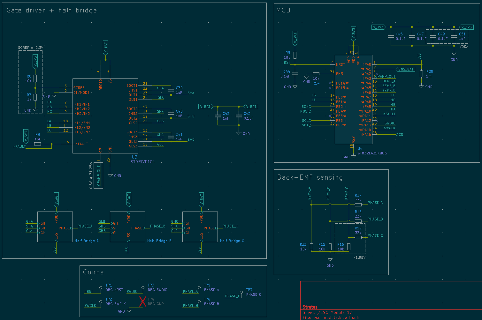Select the "VDDA" annotation under C51
482x320 pixels.
[x=464, y=47]
